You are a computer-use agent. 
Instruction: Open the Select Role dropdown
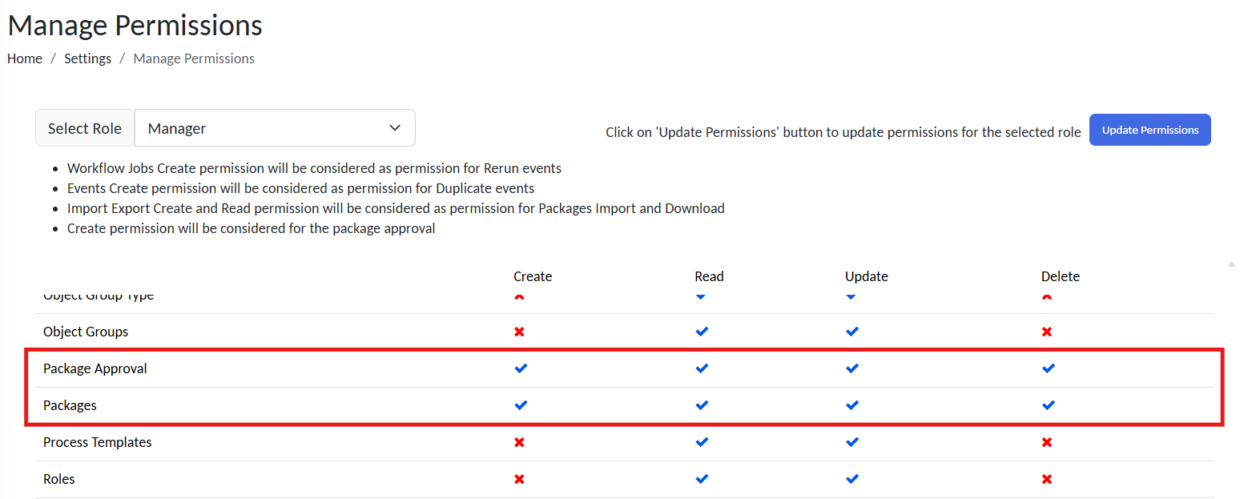pos(275,128)
